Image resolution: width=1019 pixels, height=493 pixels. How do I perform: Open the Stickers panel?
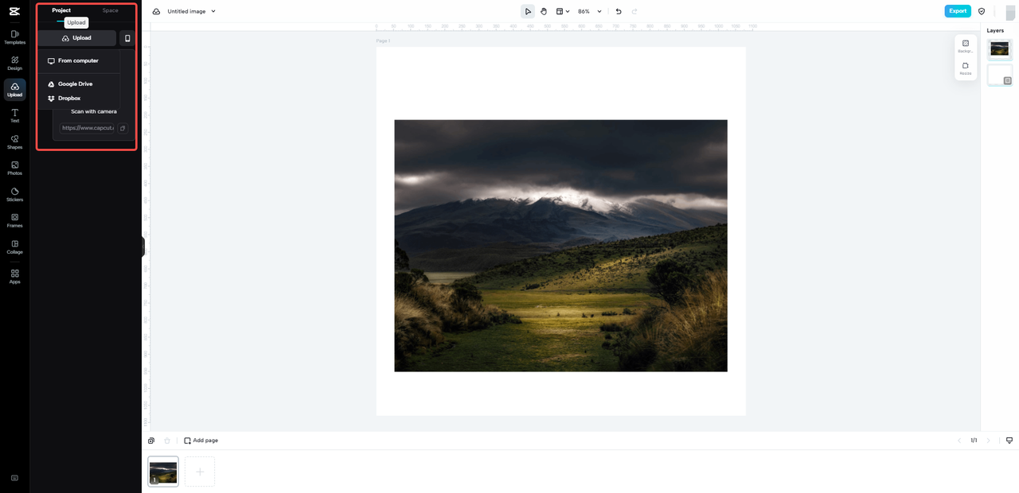(x=14, y=195)
